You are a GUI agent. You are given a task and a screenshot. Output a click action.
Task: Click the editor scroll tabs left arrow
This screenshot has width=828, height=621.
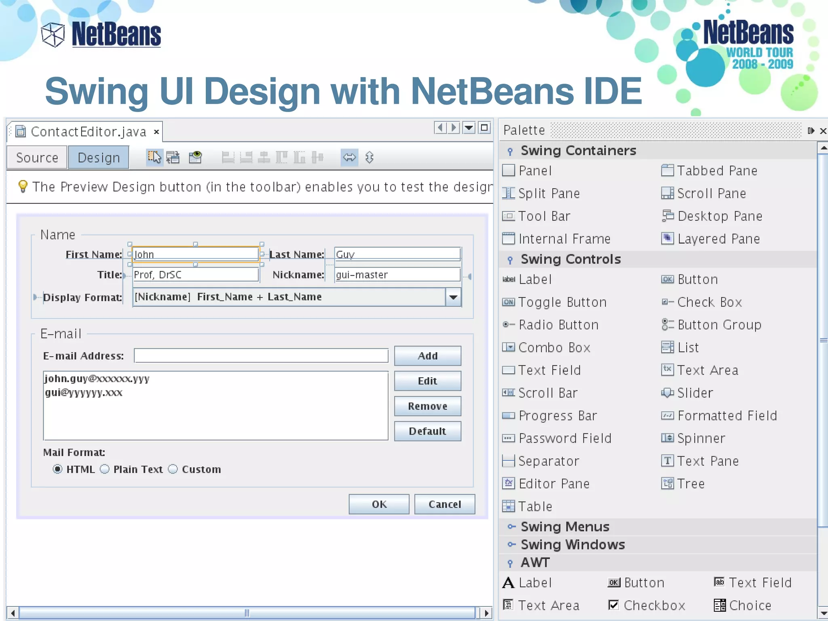(441, 128)
